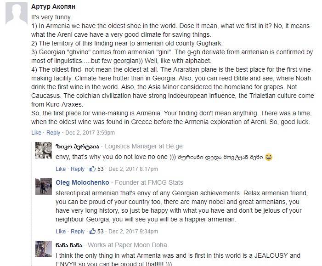The image size is (322, 266).
Task: Like Артур Акопян's main comment
Action: (x=36, y=133)
